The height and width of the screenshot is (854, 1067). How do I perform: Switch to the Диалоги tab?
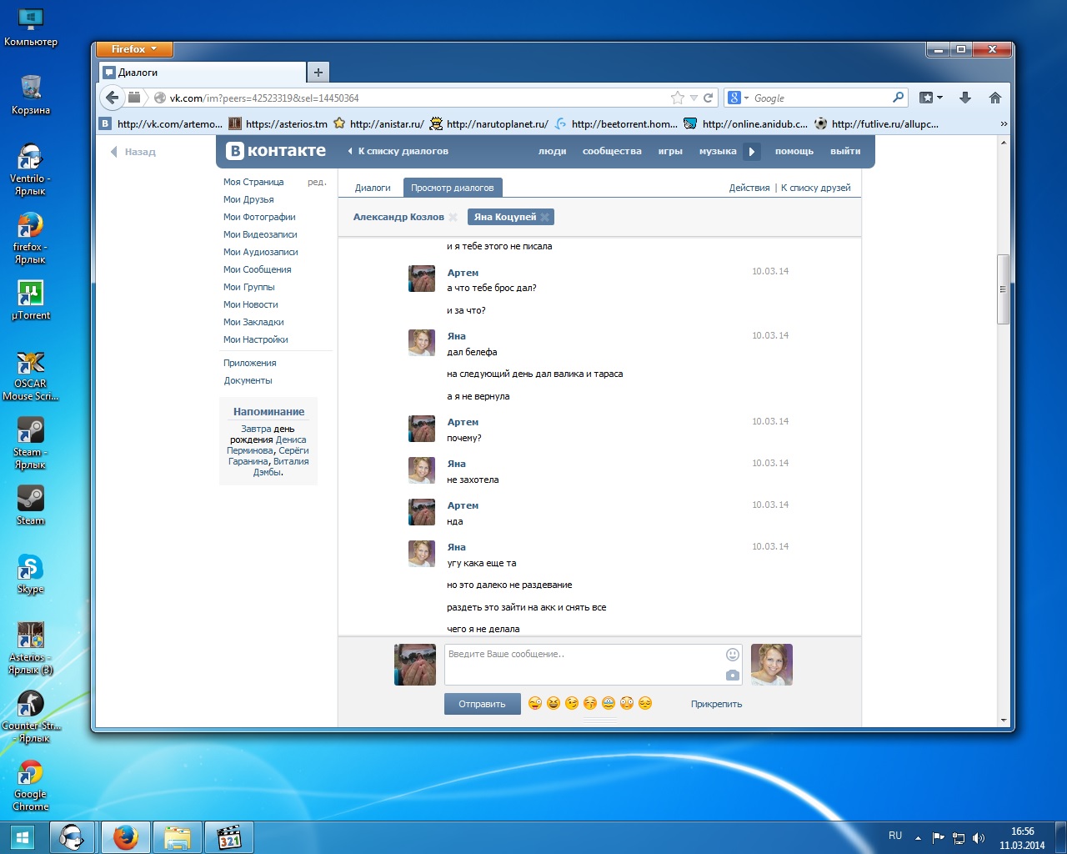tap(373, 188)
